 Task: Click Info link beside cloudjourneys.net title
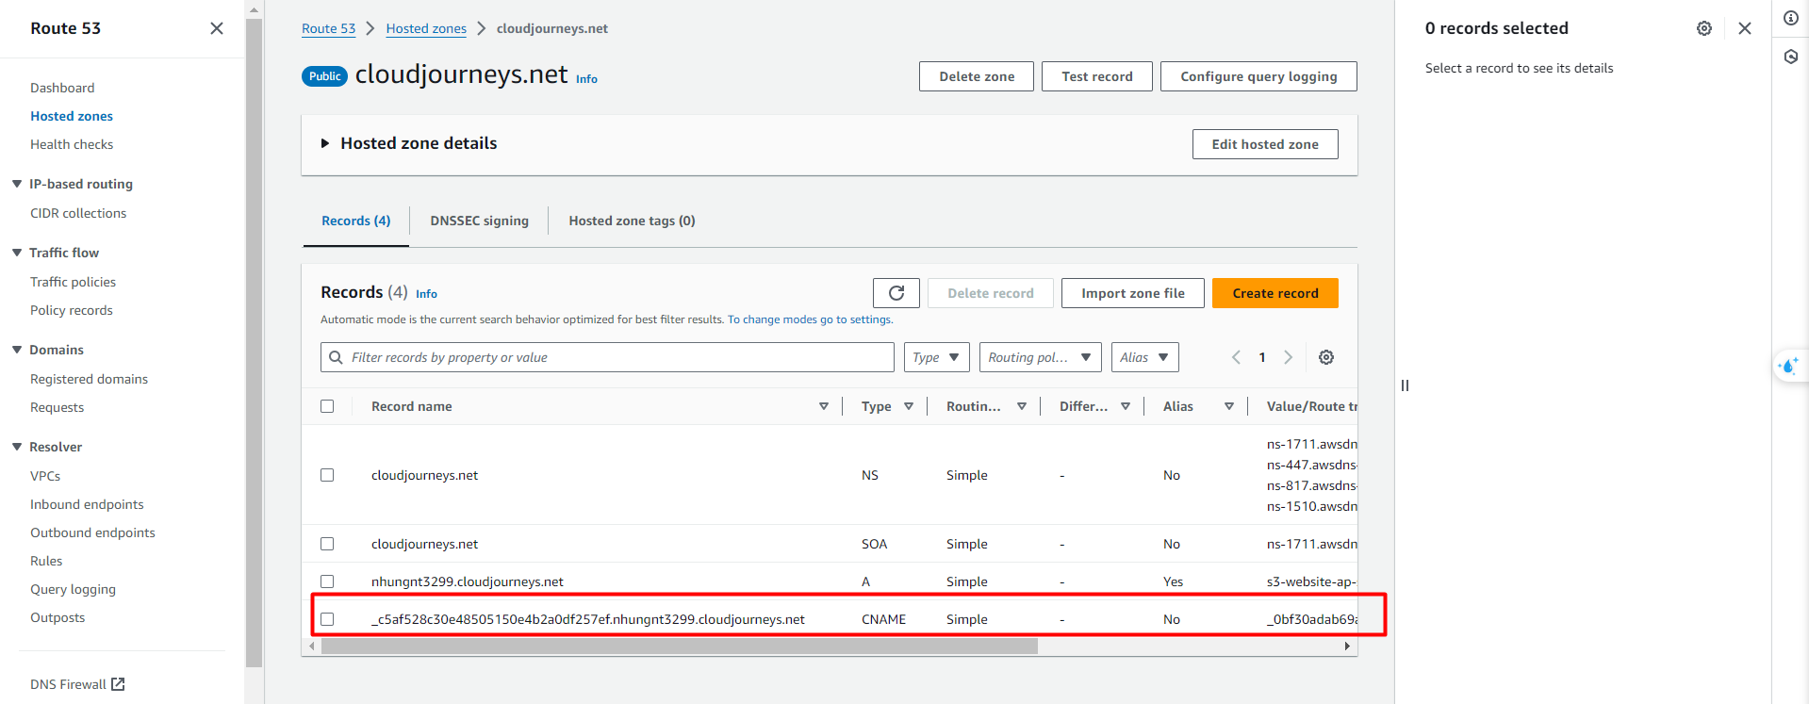586,79
